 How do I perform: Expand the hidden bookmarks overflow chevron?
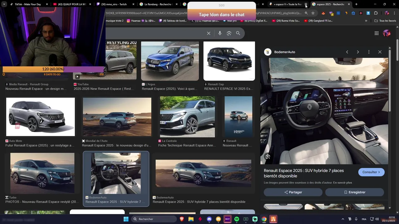[x=366, y=21]
